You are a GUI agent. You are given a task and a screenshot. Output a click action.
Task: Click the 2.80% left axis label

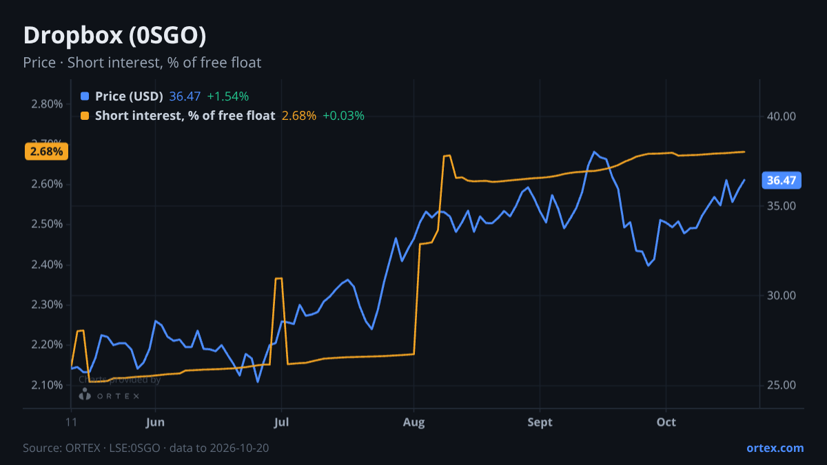47,104
